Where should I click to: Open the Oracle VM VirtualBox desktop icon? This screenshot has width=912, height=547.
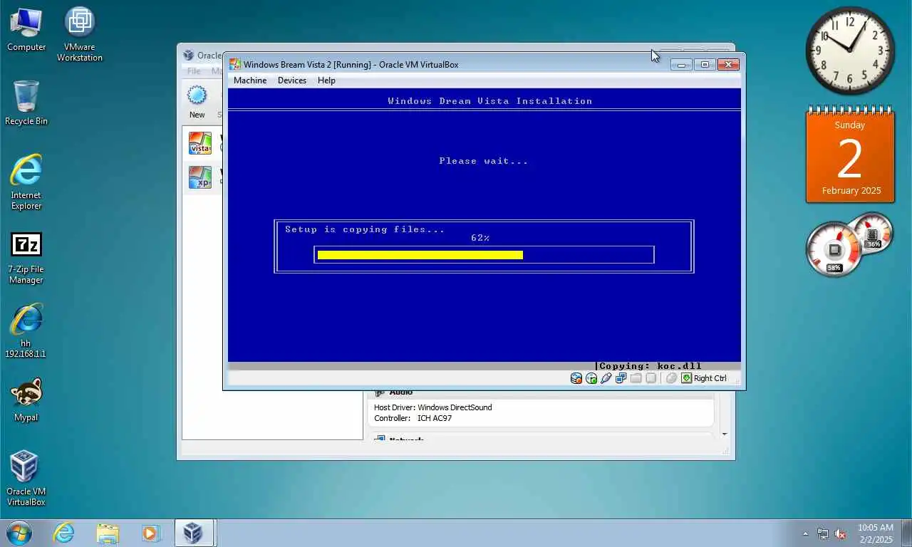tap(26, 479)
